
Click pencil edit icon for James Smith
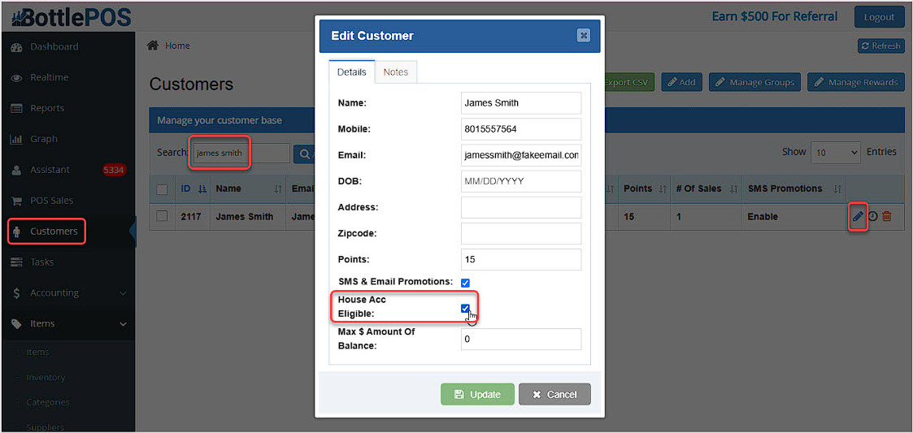[x=858, y=216]
